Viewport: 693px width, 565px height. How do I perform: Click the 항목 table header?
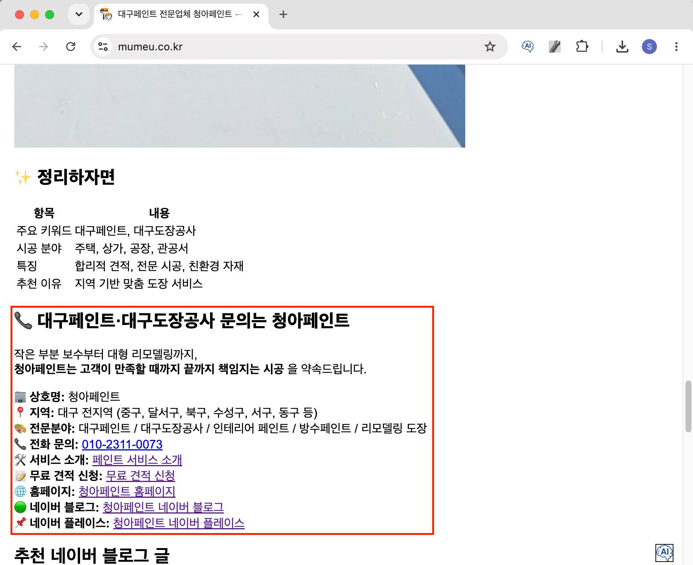pos(44,213)
